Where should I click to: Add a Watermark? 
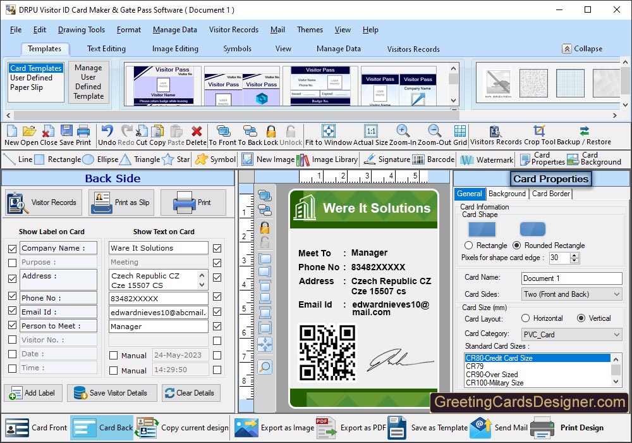[x=487, y=159]
